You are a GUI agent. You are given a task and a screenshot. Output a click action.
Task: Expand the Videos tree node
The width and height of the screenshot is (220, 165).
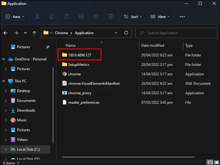6,140
